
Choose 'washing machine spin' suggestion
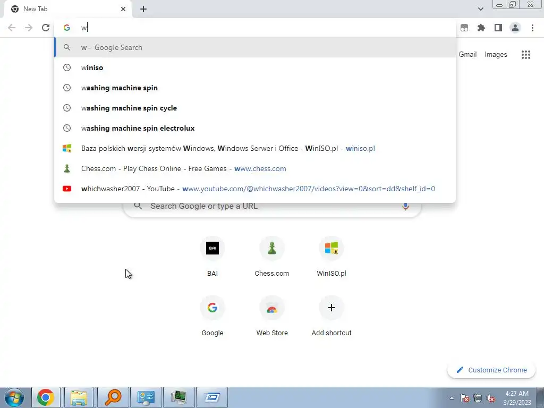click(255, 88)
